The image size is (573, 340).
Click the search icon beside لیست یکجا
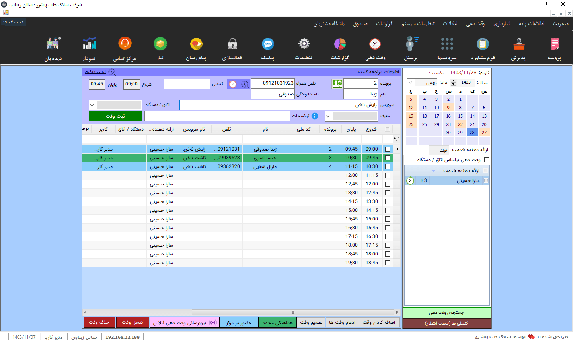pos(112,72)
